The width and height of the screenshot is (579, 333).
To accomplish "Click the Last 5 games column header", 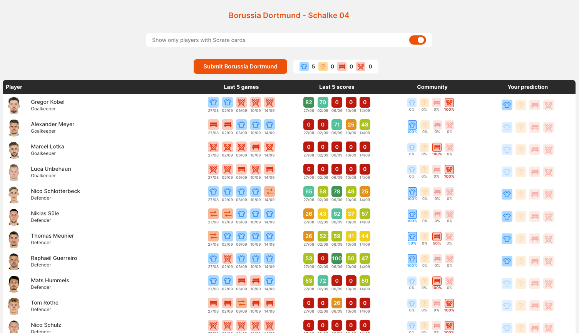I will point(241,87).
